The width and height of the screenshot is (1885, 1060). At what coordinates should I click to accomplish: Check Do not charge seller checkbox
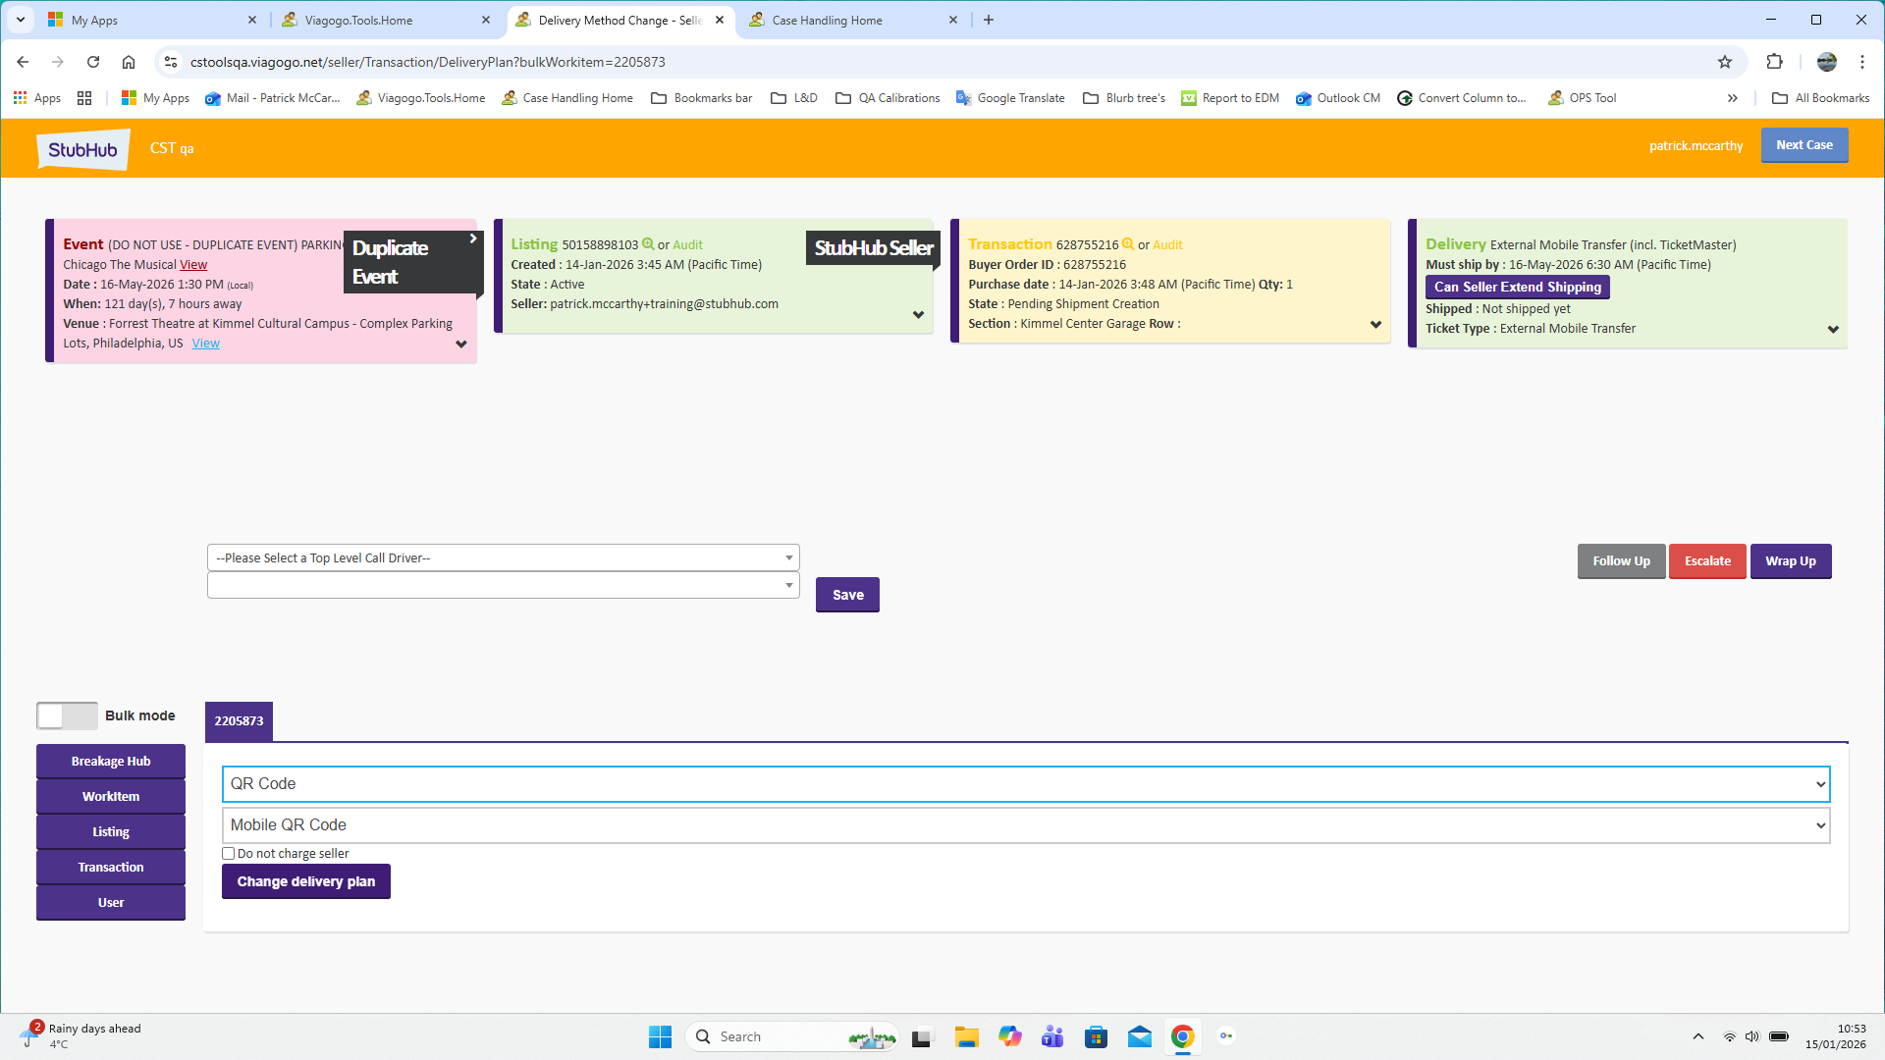coord(229,854)
